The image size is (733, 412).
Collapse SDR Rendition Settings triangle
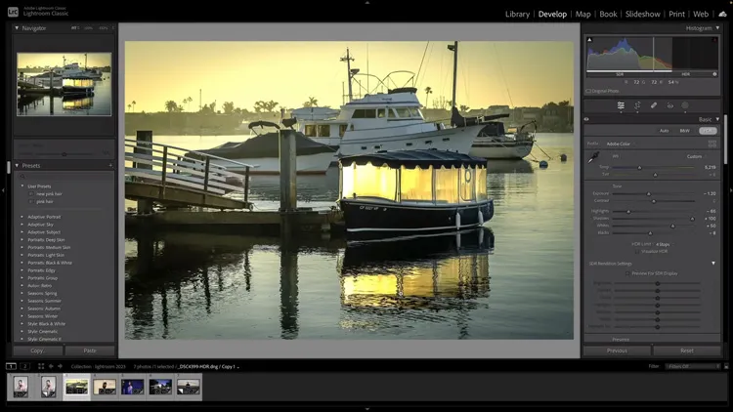tap(713, 264)
